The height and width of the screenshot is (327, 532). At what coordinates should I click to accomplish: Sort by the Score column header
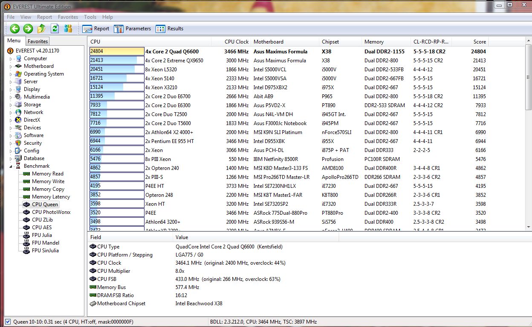(470, 42)
